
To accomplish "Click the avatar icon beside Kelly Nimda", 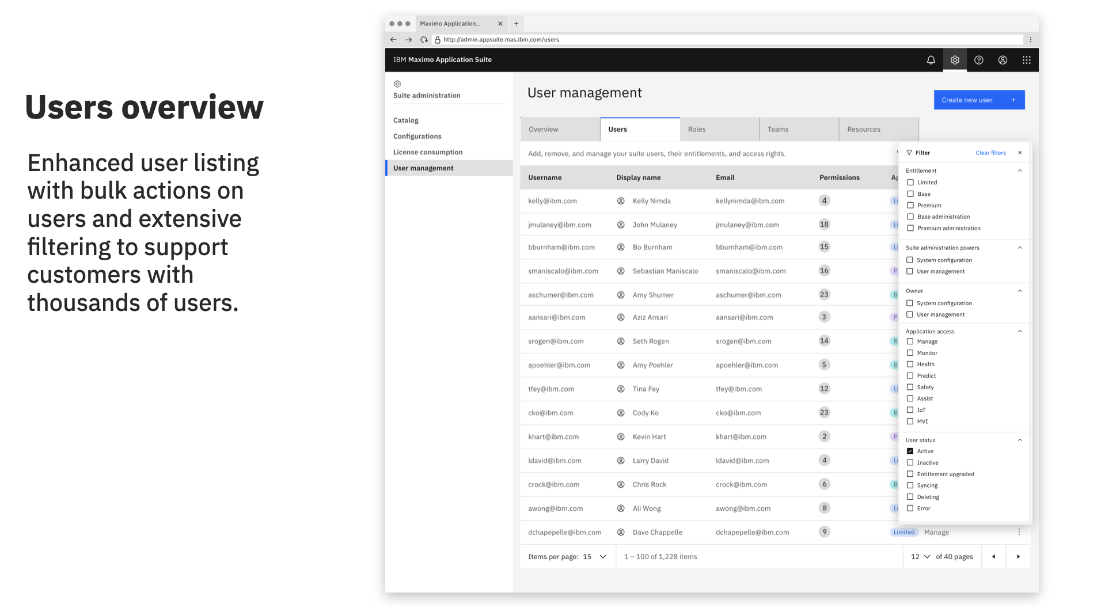I will (621, 201).
